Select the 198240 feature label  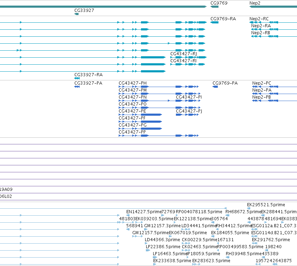tap(273, 247)
